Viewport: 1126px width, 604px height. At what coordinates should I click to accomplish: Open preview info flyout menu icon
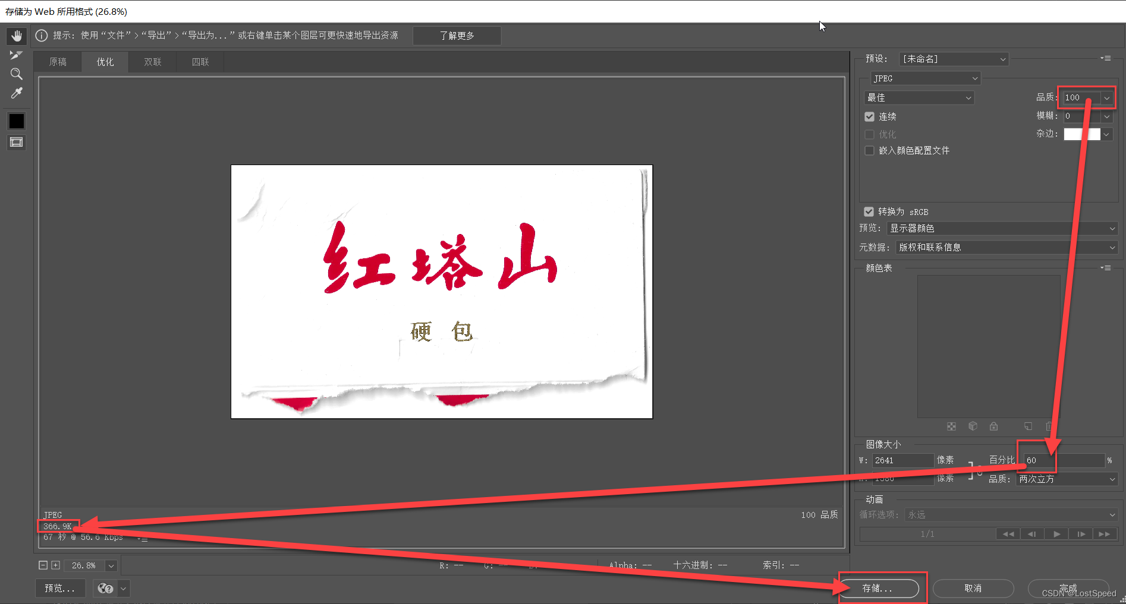(143, 538)
